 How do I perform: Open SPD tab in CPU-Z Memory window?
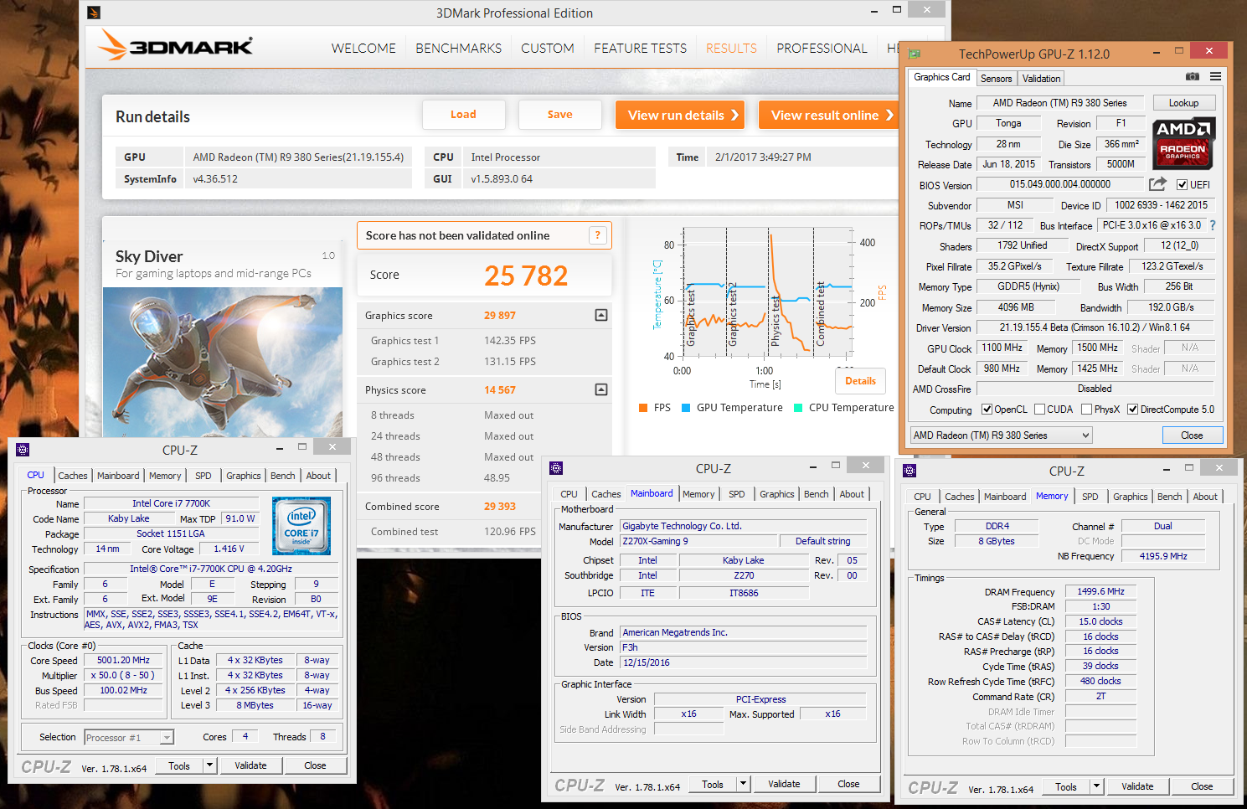[1090, 497]
